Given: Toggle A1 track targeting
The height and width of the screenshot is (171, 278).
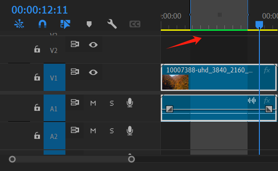Looking at the screenshot, I should point(55,108).
